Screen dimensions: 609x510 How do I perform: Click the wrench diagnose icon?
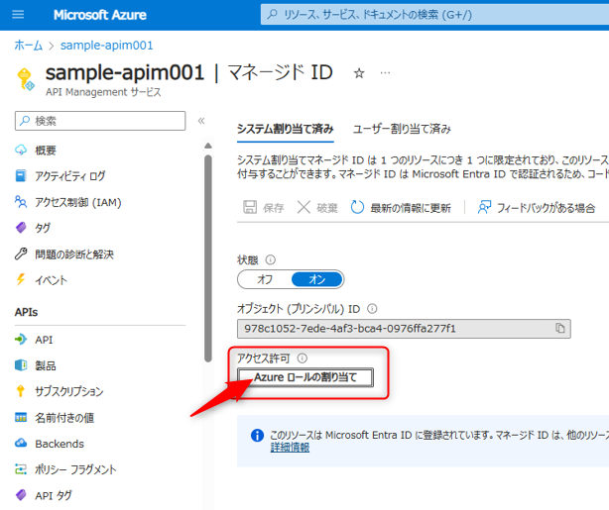click(x=21, y=254)
